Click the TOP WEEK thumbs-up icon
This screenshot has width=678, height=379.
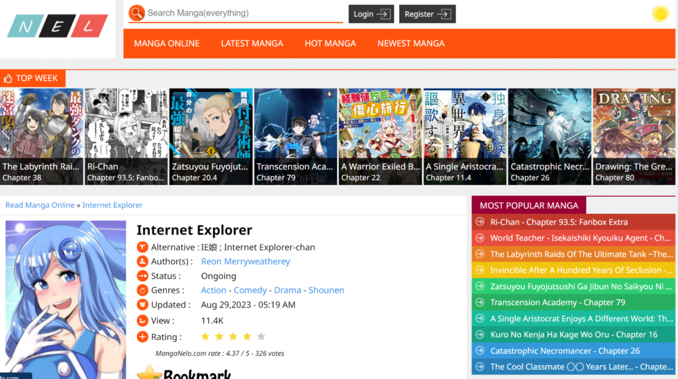pyautogui.click(x=8, y=78)
